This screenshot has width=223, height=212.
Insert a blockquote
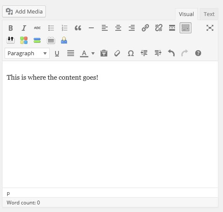point(78,28)
